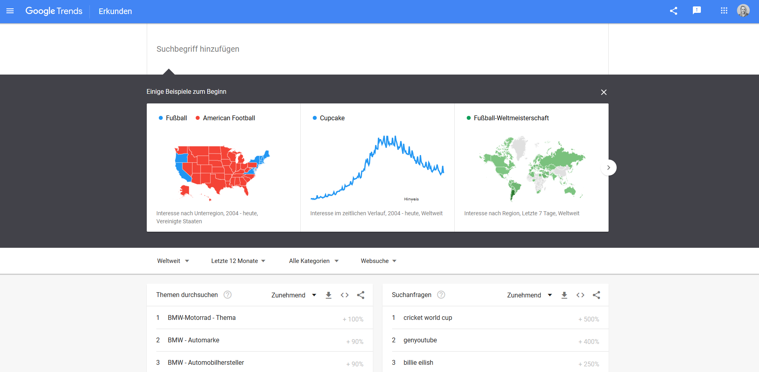Image resolution: width=759 pixels, height=372 pixels.
Task: Open the Cupcake trend example card
Action: click(x=377, y=168)
